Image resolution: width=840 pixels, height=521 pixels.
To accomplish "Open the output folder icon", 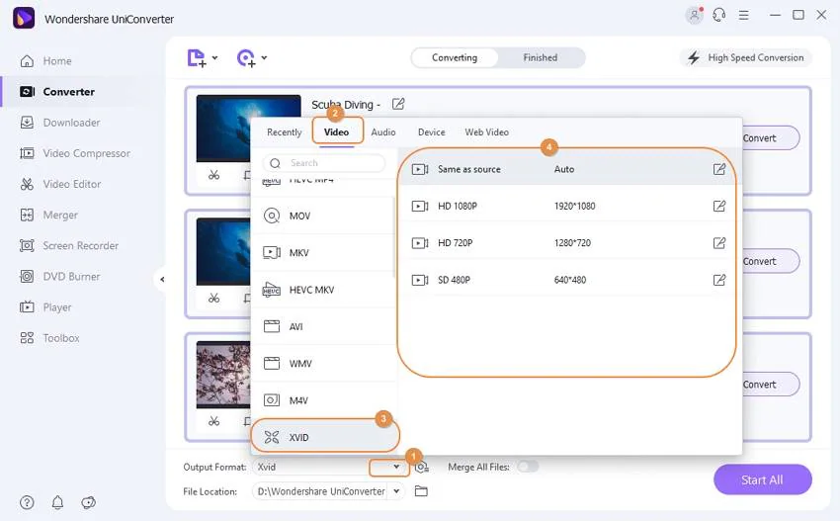I will click(x=421, y=491).
